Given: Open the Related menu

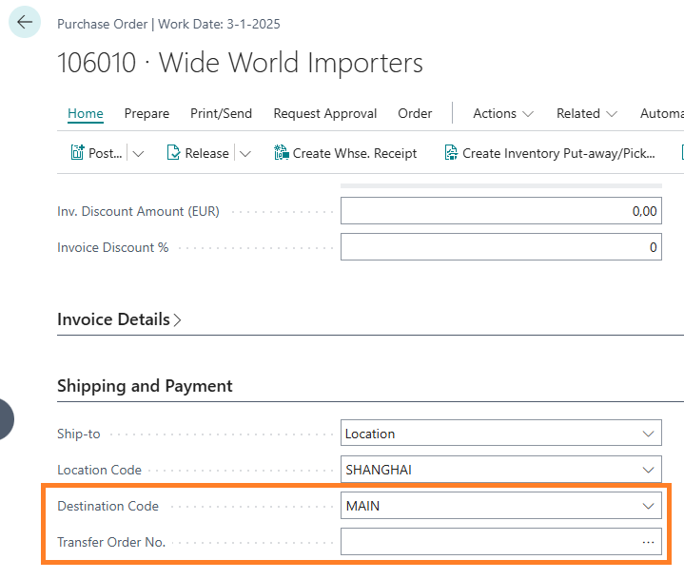Looking at the screenshot, I should [x=586, y=113].
